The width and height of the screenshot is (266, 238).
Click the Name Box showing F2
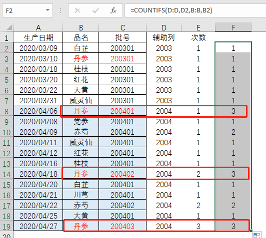(27, 10)
